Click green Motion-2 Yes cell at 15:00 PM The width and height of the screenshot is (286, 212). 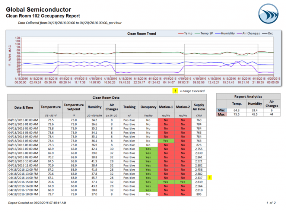coord(182,182)
